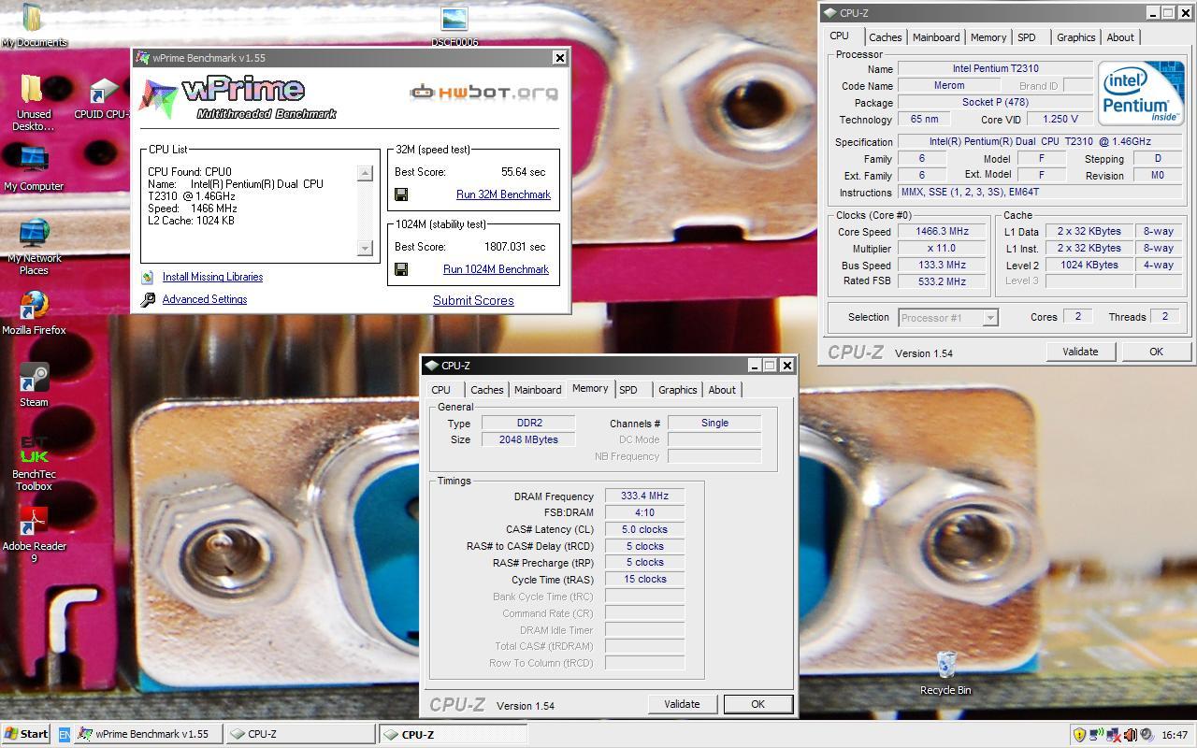Click the wPrime logo image

point(238,98)
